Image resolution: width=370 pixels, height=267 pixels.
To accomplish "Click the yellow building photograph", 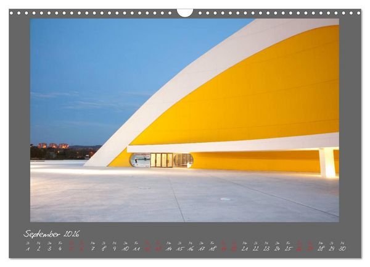I will [184, 120].
